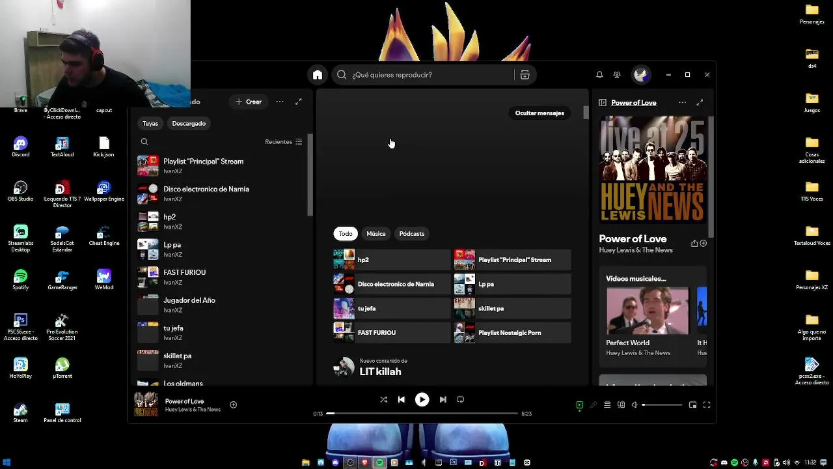Viewport: 833px width, 469px height.
Task: Click the song progress bar
Action: tap(422, 413)
